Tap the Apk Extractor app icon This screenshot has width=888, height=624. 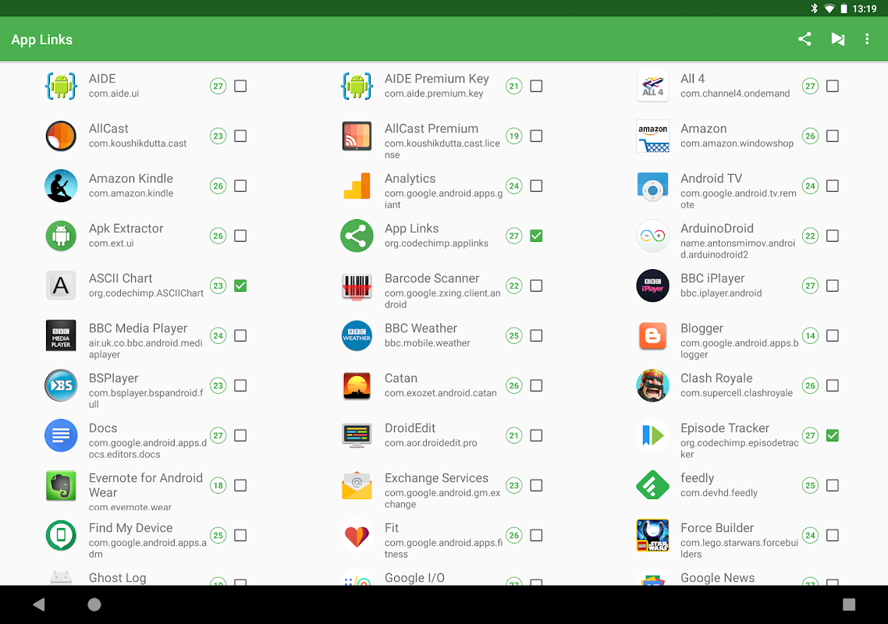coord(61,236)
